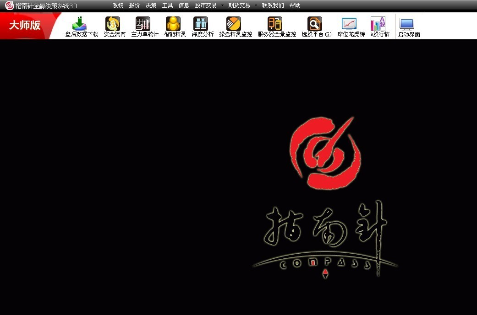Open the 工具 menu
The width and height of the screenshot is (477, 315).
coord(167,5)
